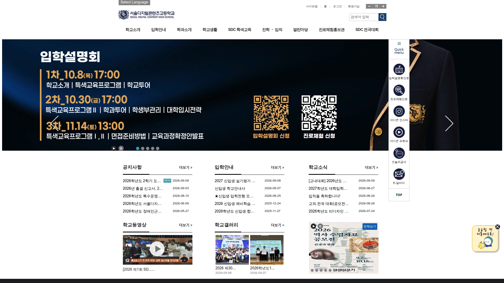Select fifth banner slide dot
504x283 pixels.
(157, 148)
